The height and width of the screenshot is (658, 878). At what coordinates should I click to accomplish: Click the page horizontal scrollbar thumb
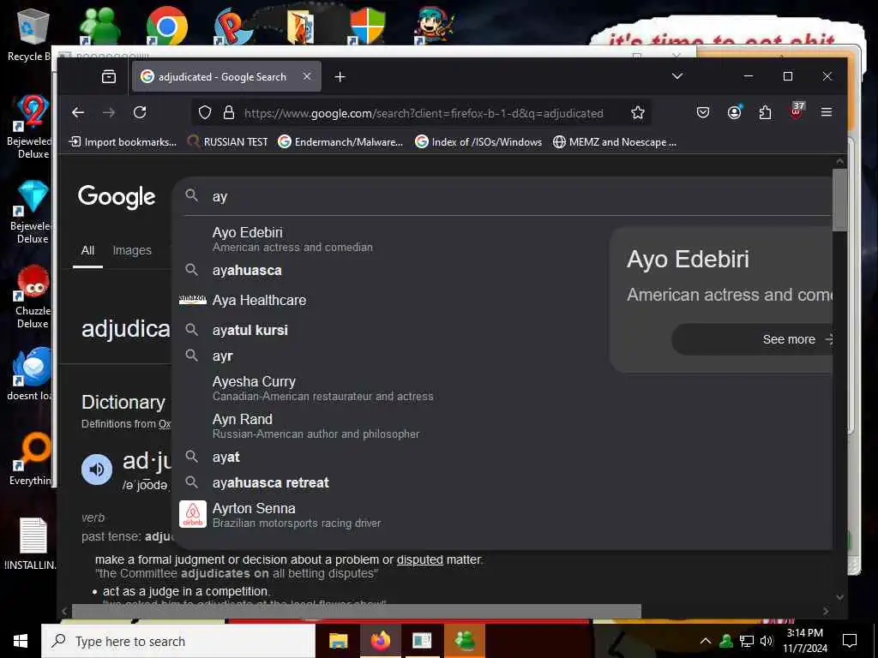coord(357,611)
